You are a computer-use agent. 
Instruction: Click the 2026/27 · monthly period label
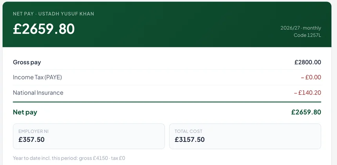(301, 28)
